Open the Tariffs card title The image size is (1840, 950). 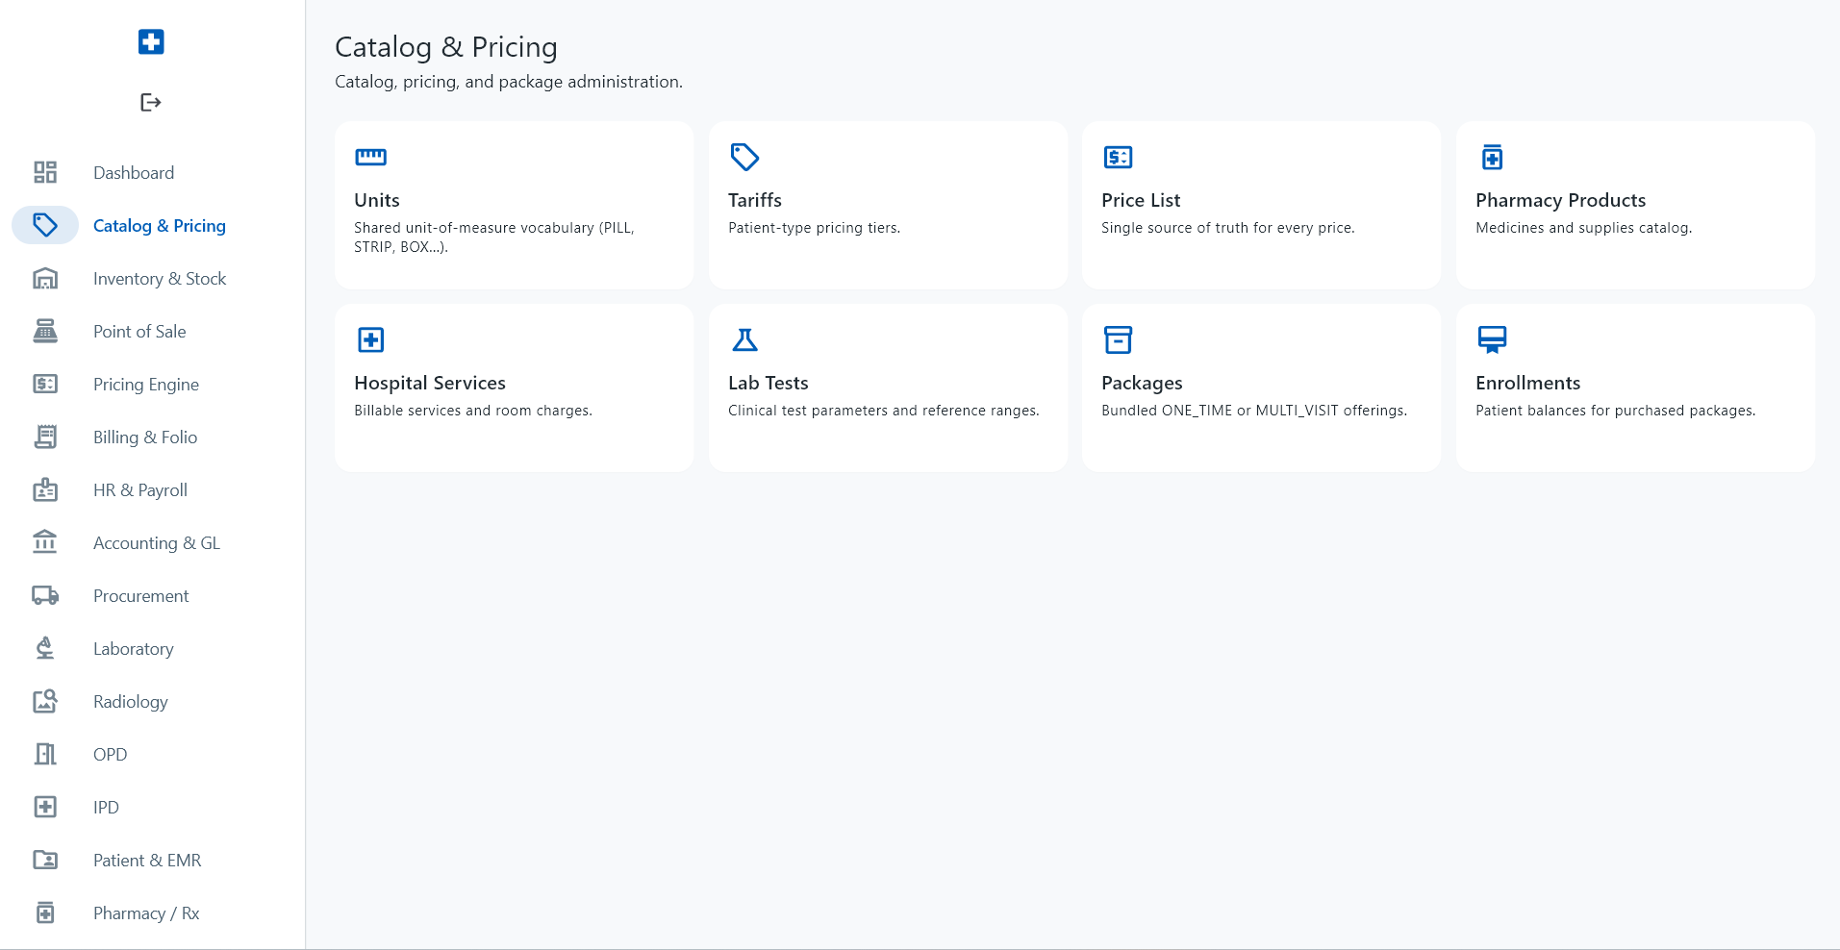pyautogui.click(x=755, y=200)
